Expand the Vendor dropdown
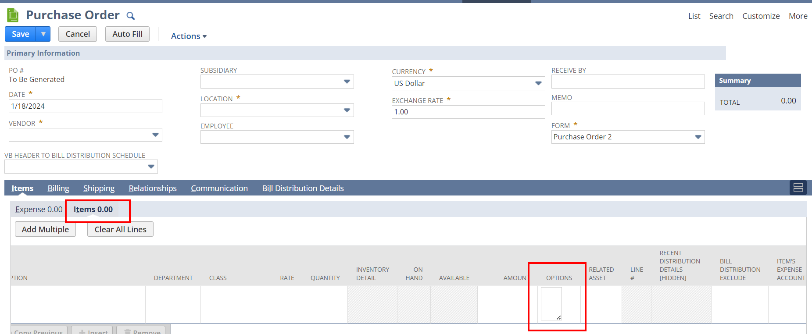 pos(155,135)
